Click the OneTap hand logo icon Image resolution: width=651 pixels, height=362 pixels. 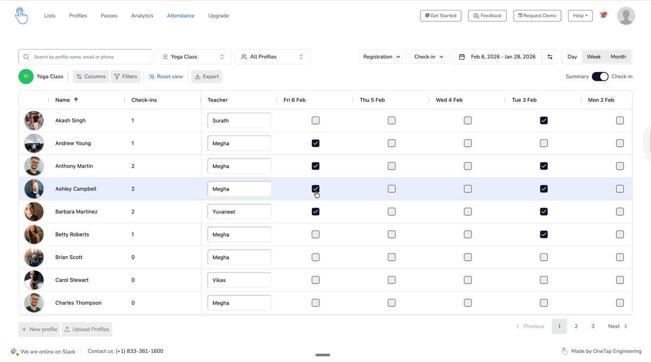[x=21, y=16]
